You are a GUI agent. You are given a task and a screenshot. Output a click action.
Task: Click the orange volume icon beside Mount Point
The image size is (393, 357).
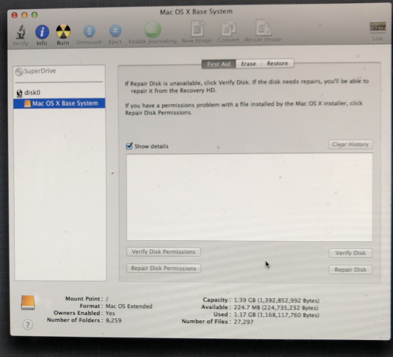pos(28,302)
